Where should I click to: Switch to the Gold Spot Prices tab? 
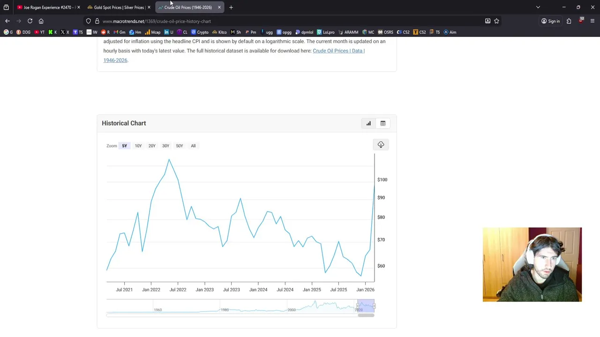click(x=118, y=7)
